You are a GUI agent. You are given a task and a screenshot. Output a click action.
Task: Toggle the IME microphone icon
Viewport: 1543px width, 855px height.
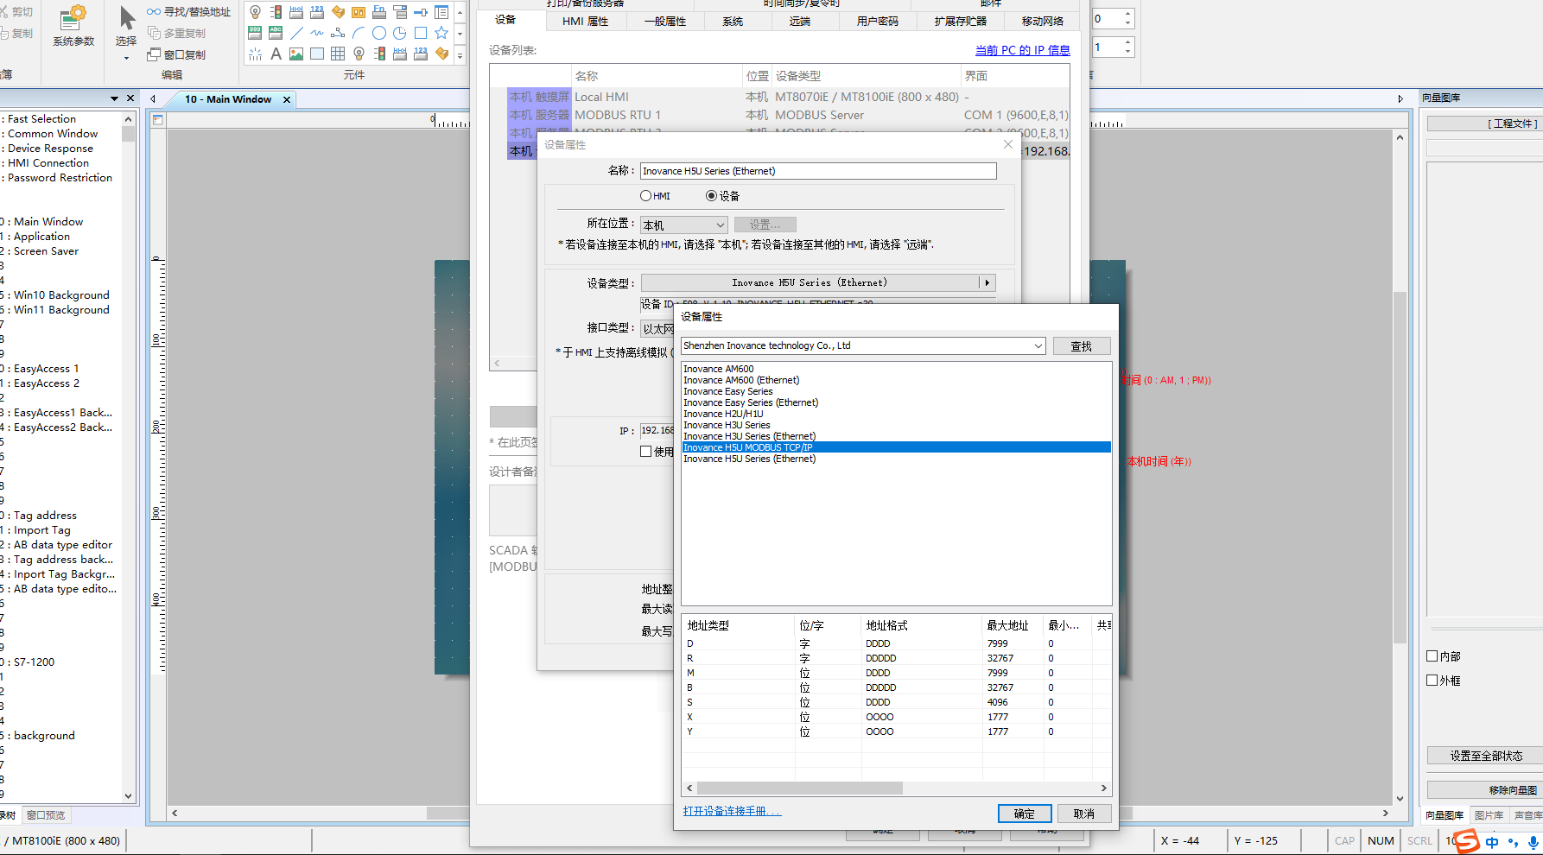point(1533,842)
